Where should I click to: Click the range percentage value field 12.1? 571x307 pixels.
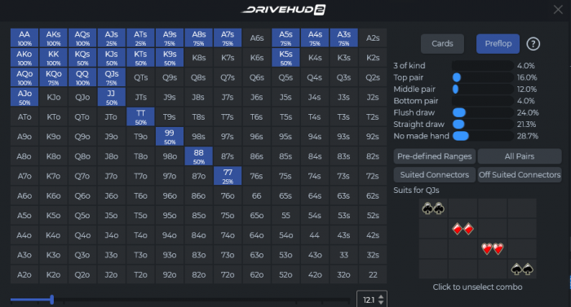tap(368, 300)
